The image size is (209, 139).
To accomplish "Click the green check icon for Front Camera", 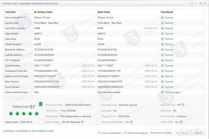I will click(x=162, y=87).
